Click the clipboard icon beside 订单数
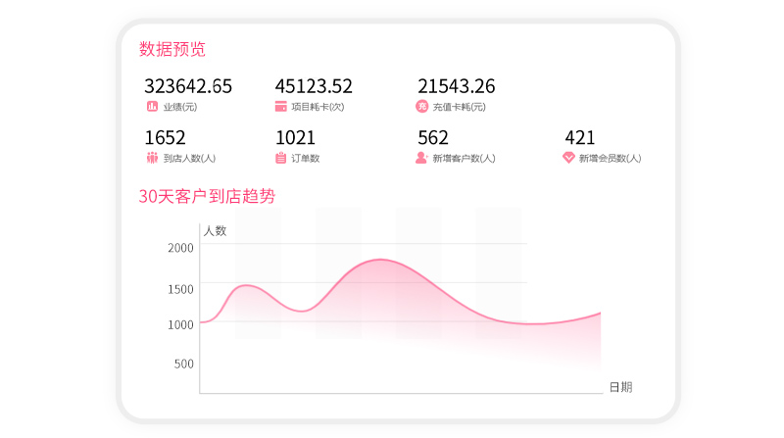 point(281,158)
